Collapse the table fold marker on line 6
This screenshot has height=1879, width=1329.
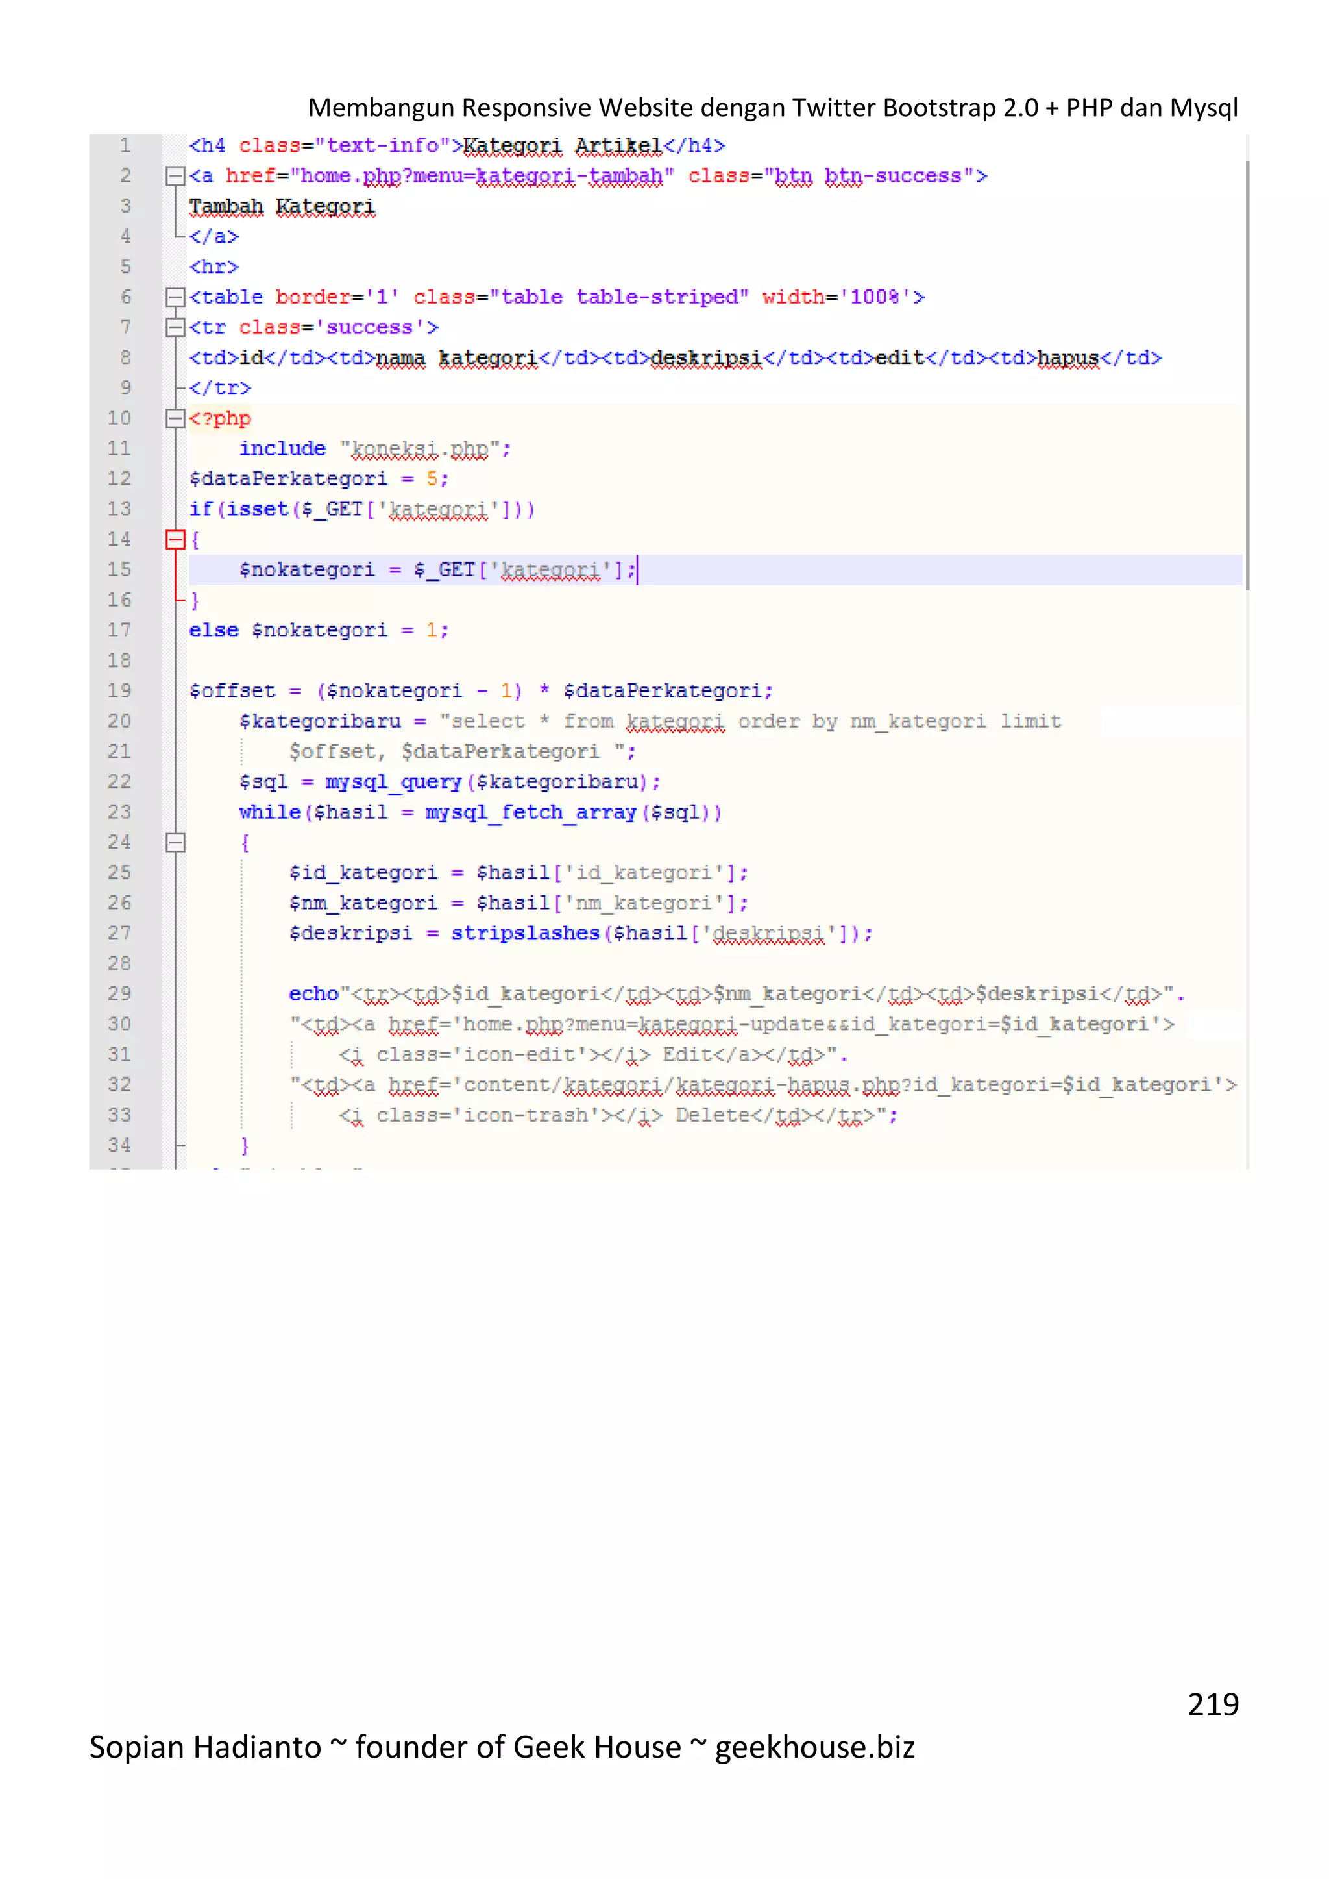point(175,297)
